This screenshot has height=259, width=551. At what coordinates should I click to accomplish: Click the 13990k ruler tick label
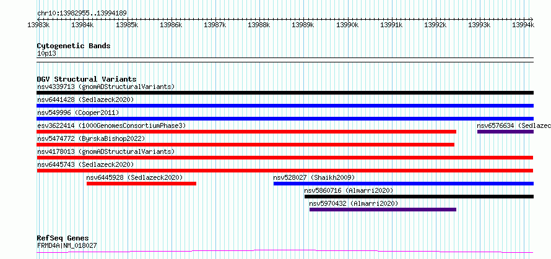[x=347, y=25]
